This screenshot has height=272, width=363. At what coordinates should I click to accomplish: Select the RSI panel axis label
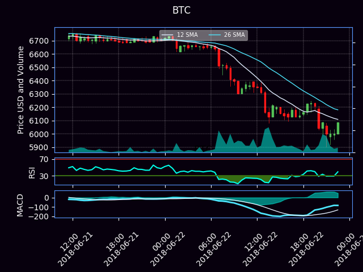tap(32, 172)
